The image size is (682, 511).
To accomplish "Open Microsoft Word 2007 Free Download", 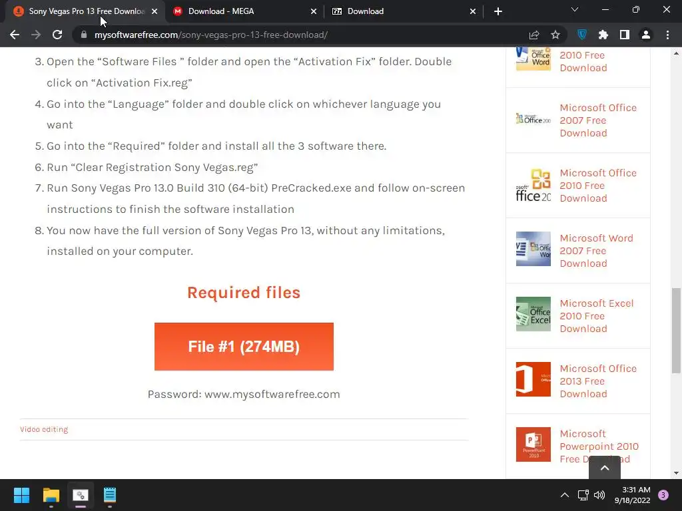I will pos(596,251).
